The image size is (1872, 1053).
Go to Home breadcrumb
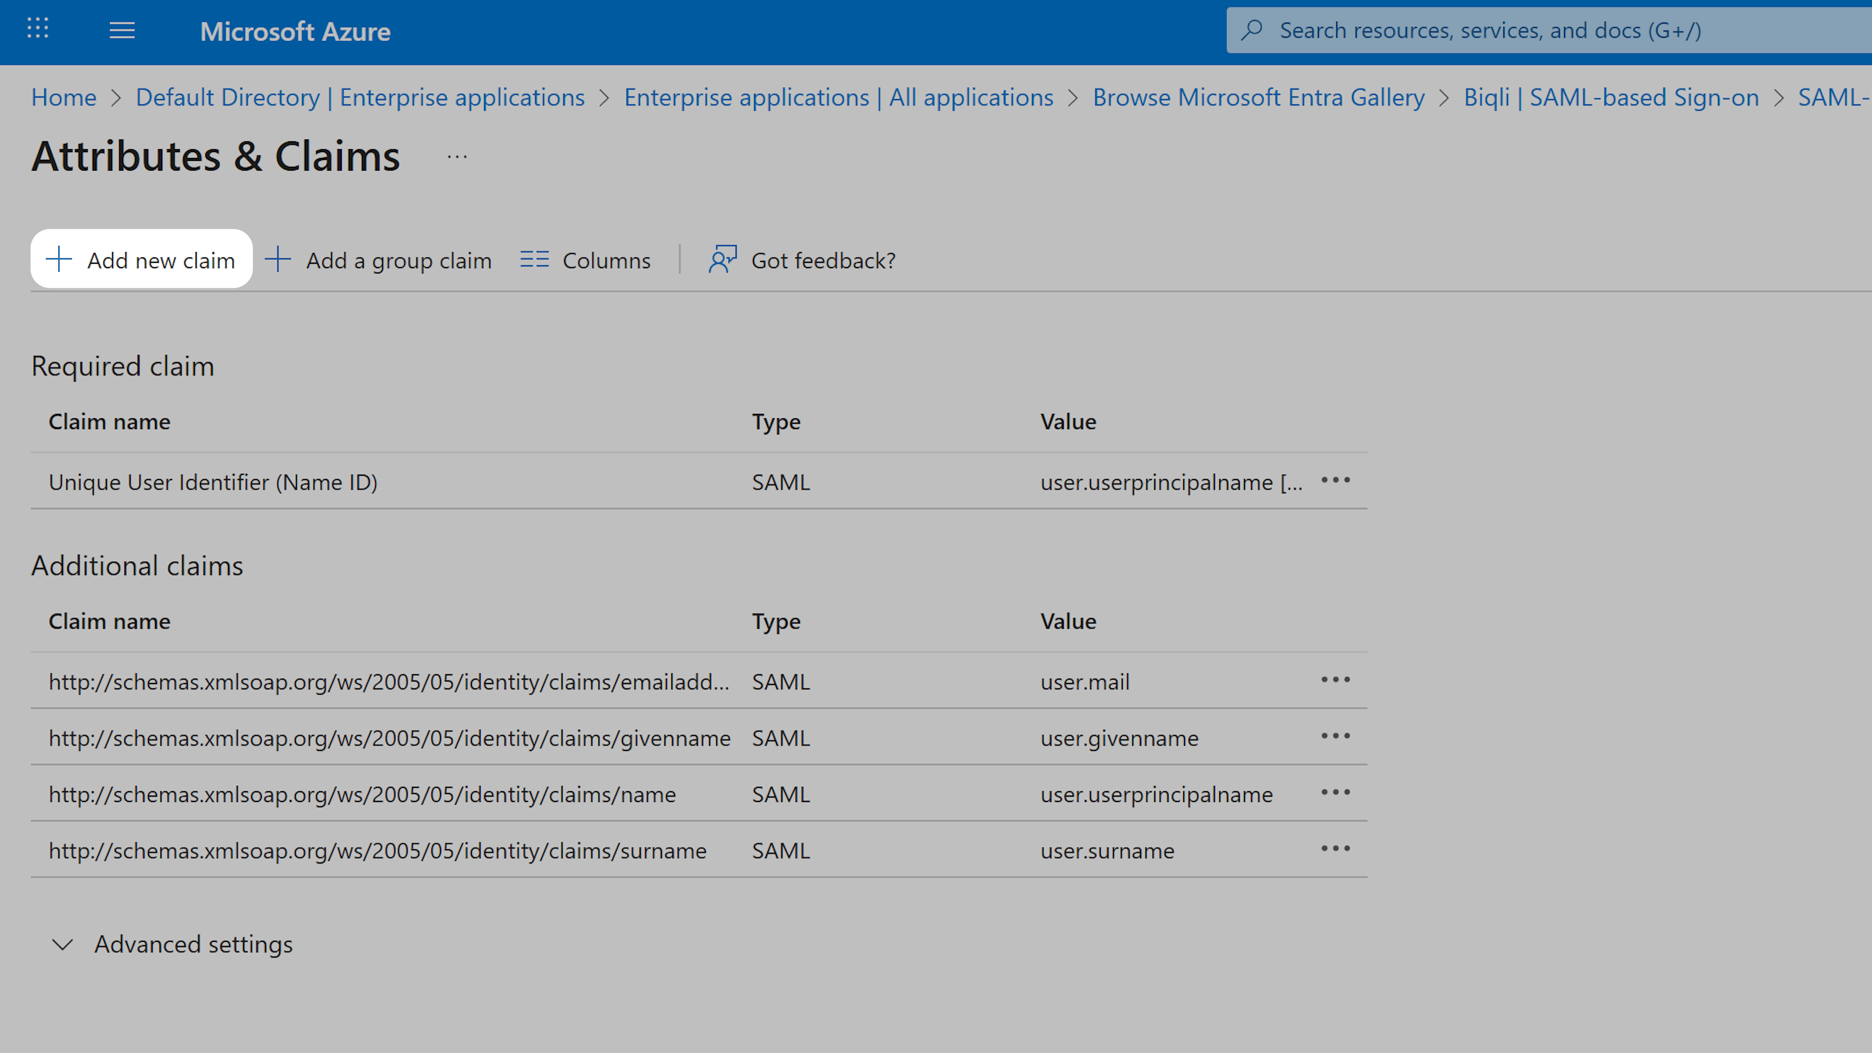coord(64,97)
